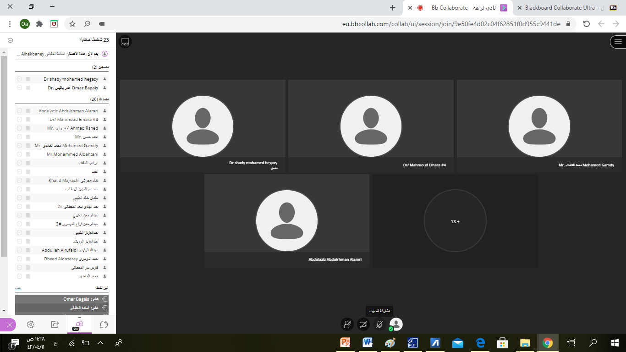This screenshot has height=352, width=626.
Task: Open My Settings gear in Collaborate panel
Action: pyautogui.click(x=31, y=324)
